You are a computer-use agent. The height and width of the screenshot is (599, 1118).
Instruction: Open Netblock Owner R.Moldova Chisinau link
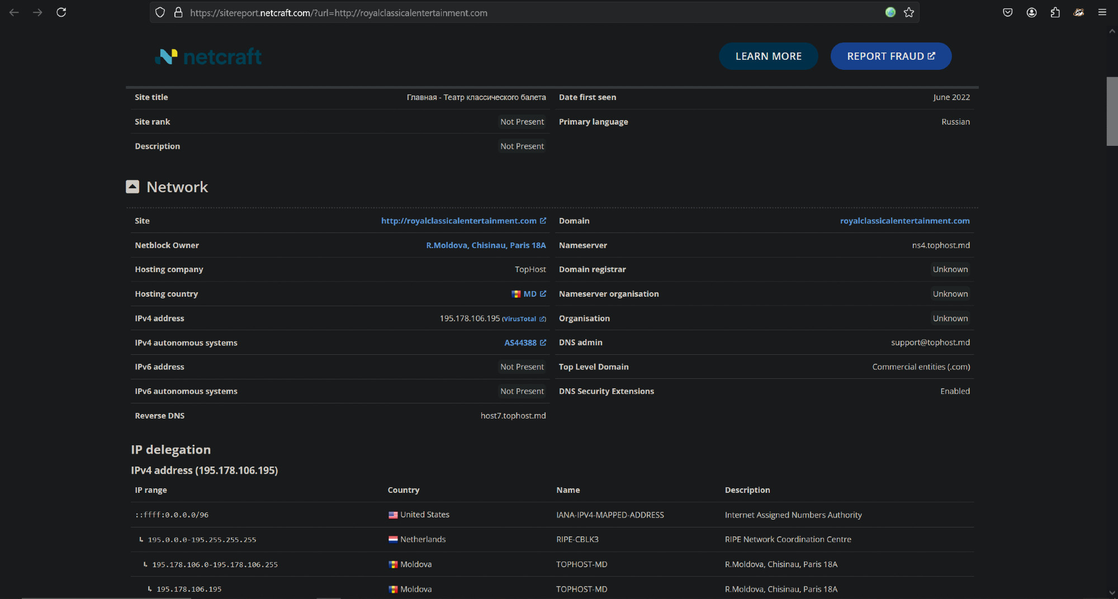486,245
